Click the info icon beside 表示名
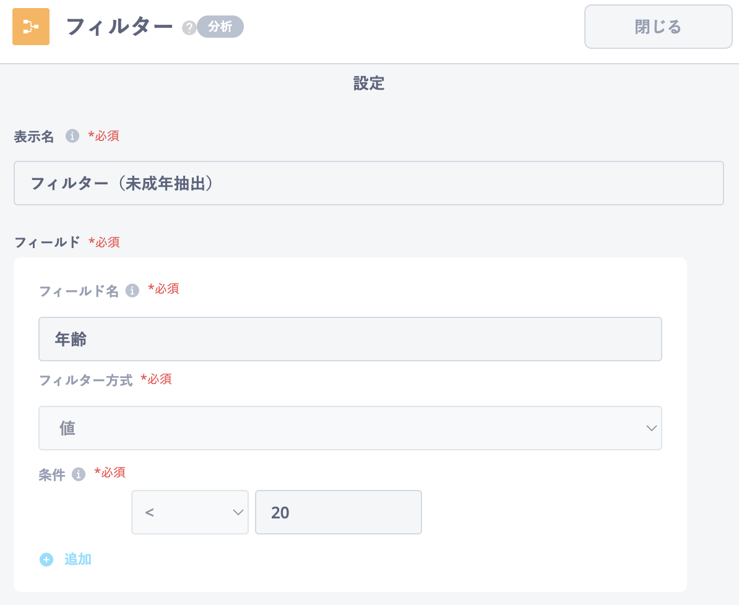 (72, 136)
